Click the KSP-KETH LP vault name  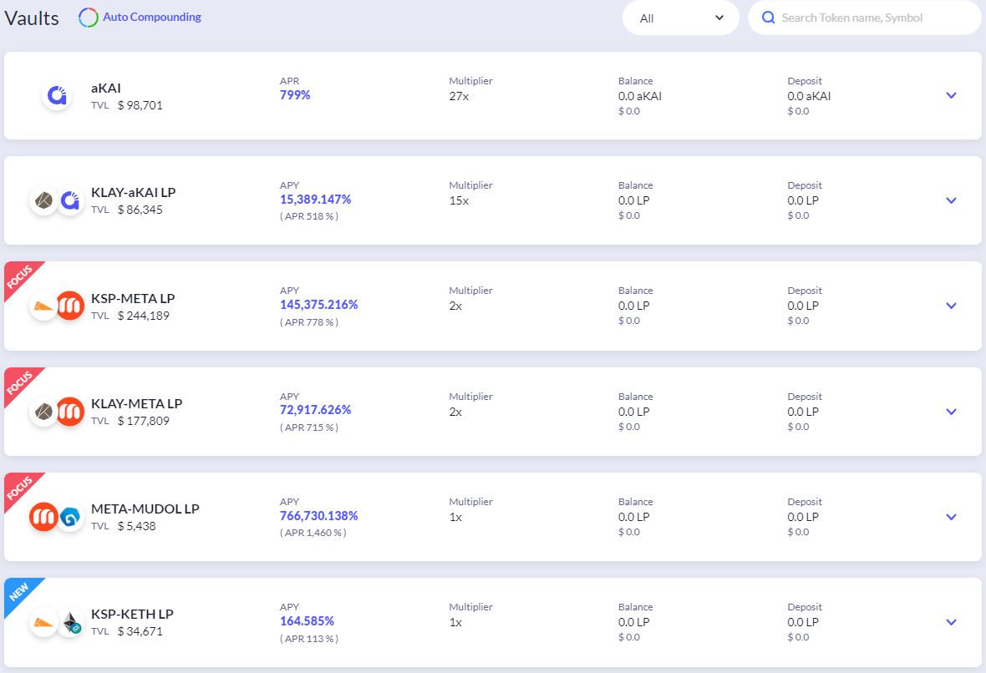tap(132, 614)
